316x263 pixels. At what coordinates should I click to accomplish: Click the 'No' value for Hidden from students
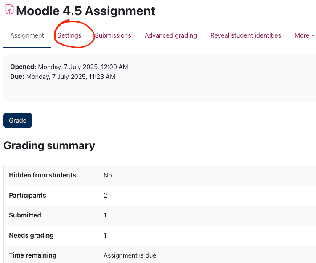(108, 175)
